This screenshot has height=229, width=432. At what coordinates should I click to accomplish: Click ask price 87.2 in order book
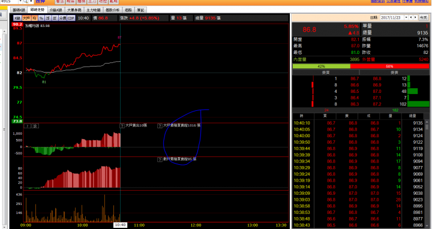click(x=377, y=104)
